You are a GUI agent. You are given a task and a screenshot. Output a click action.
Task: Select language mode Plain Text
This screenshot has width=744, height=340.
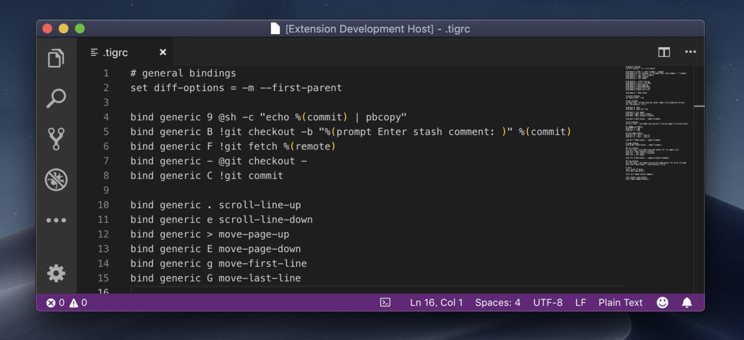click(621, 303)
